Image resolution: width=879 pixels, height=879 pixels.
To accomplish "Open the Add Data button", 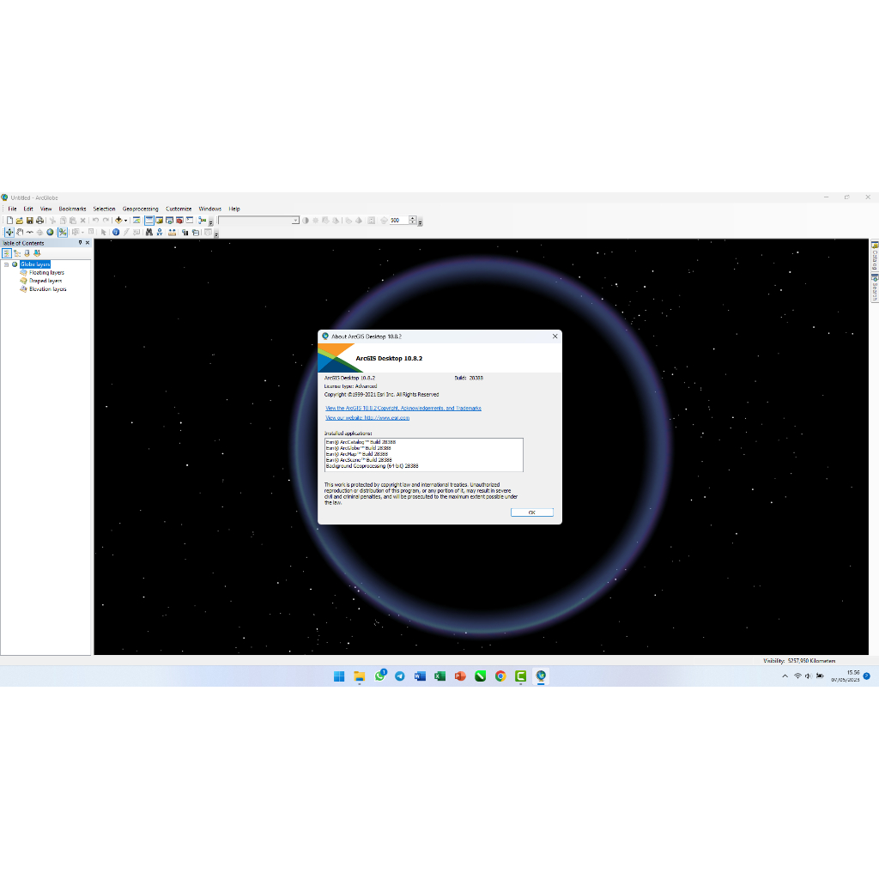I will coord(118,221).
